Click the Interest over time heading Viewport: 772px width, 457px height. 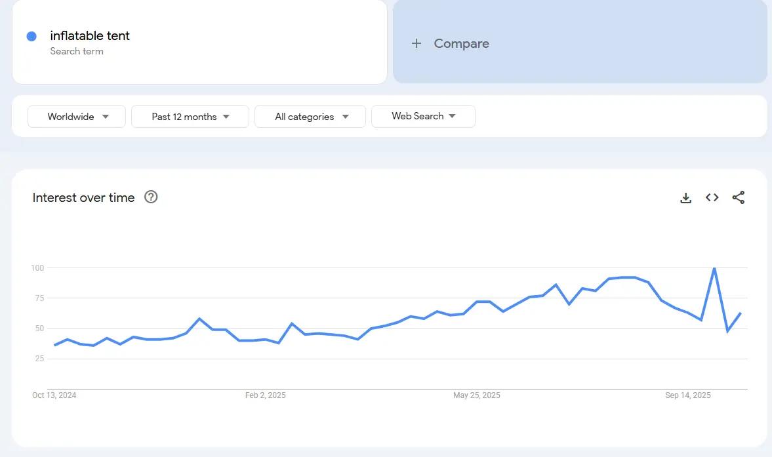pos(83,197)
